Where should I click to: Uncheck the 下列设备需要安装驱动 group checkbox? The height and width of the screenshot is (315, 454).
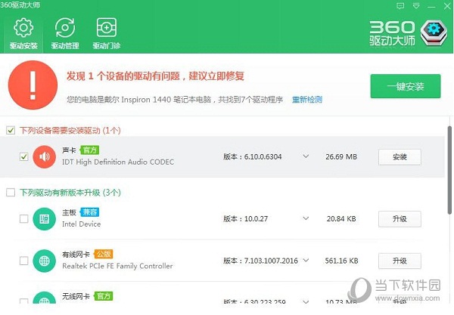[11, 131]
